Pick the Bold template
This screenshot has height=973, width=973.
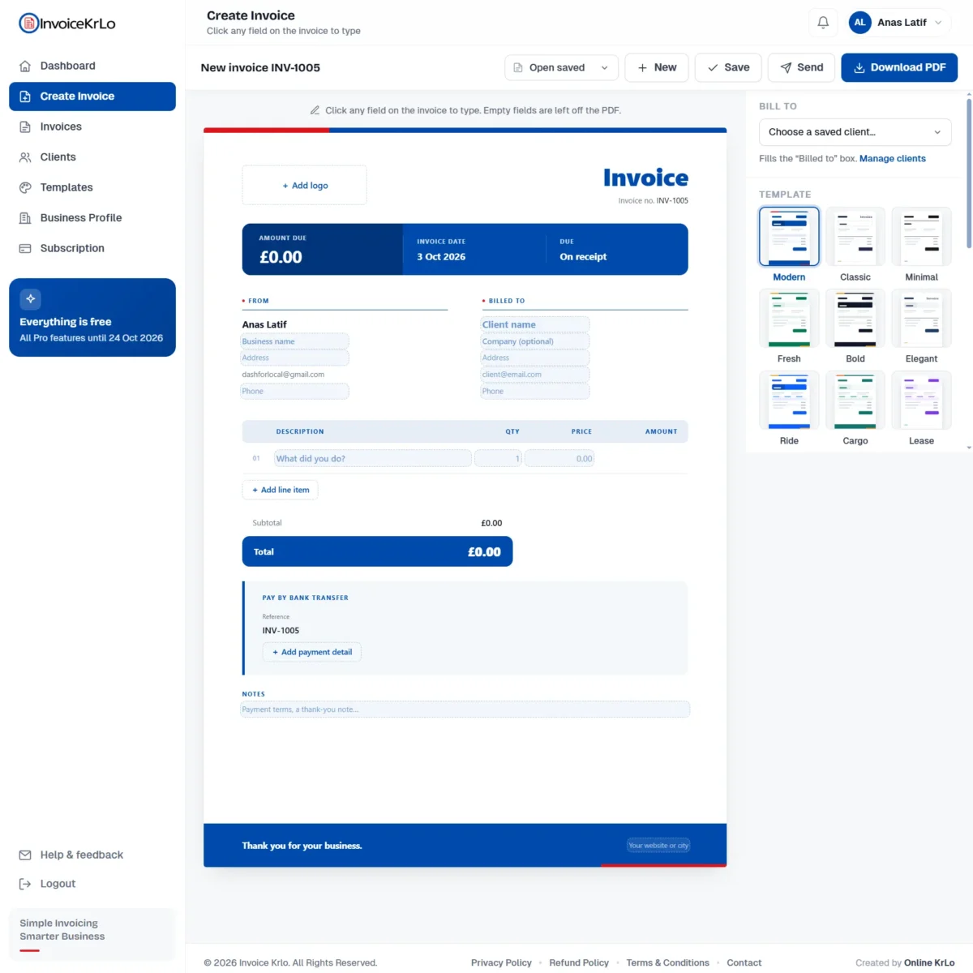855,318
